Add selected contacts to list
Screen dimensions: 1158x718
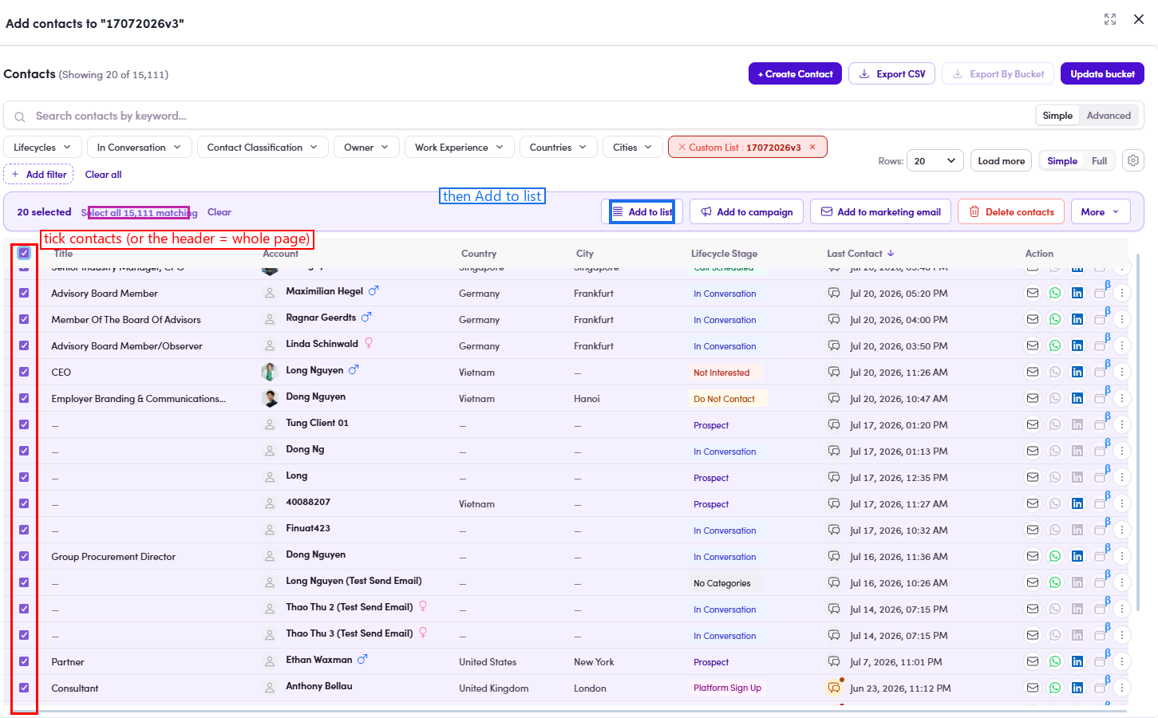point(642,211)
